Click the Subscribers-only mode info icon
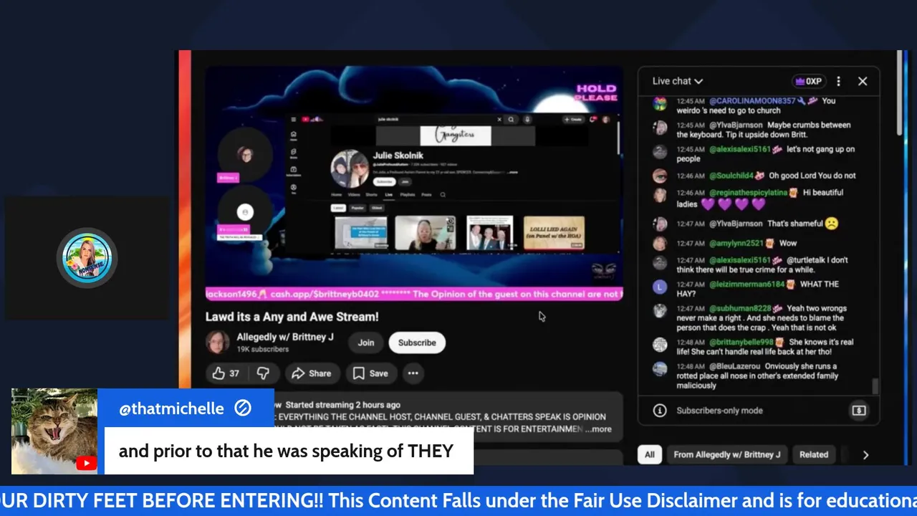This screenshot has width=917, height=516. (660, 411)
